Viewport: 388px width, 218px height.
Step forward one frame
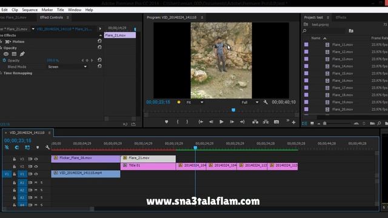(232, 122)
